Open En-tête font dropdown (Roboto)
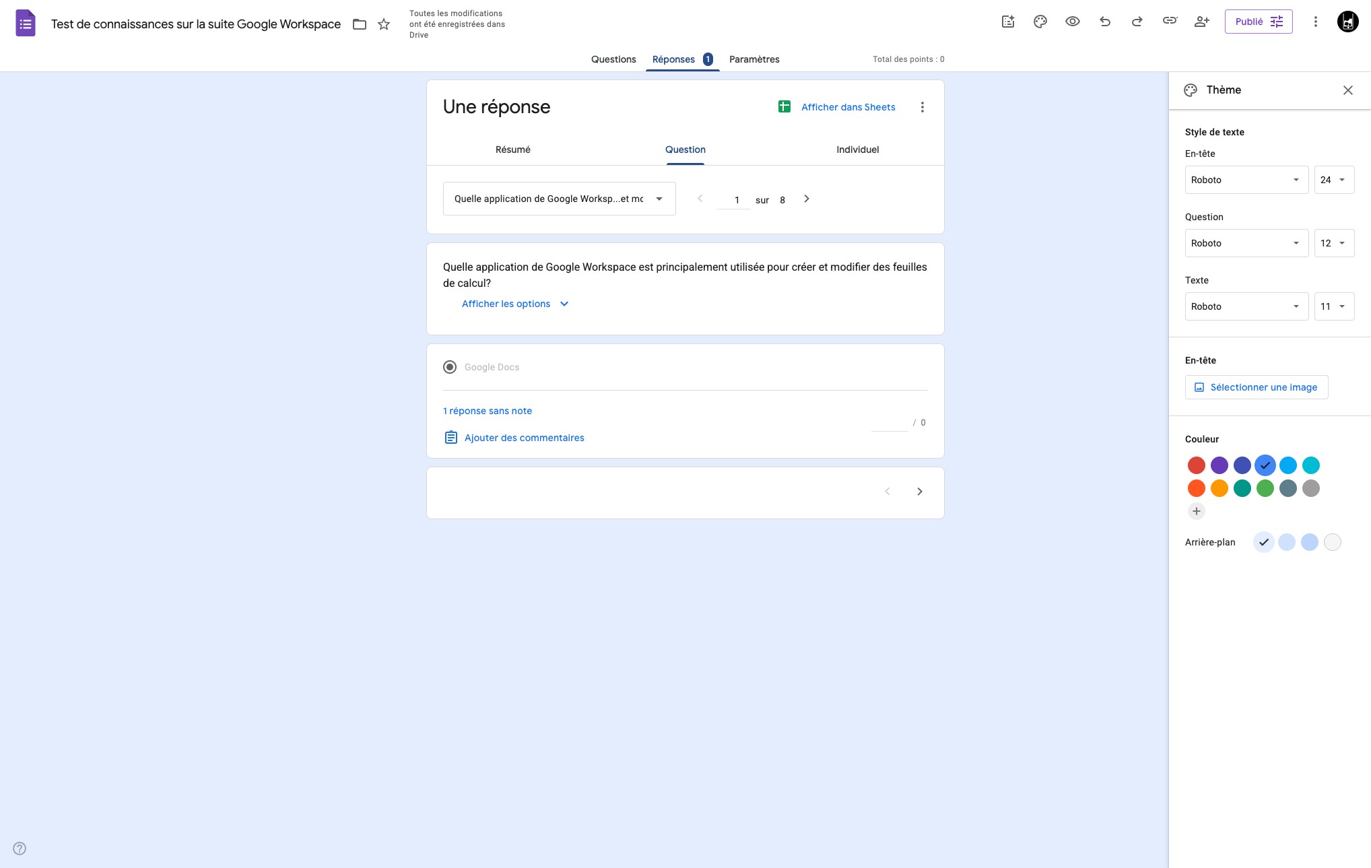 (x=1246, y=180)
